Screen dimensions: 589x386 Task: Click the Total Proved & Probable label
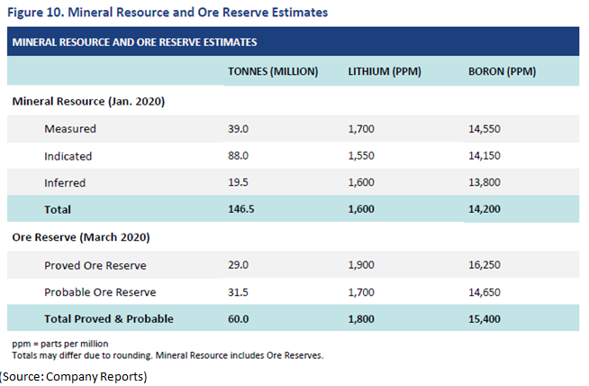tap(109, 318)
